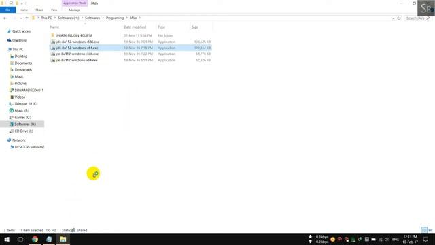Expand the address bar history dropdown
This screenshot has height=245, width=435.
point(393,18)
